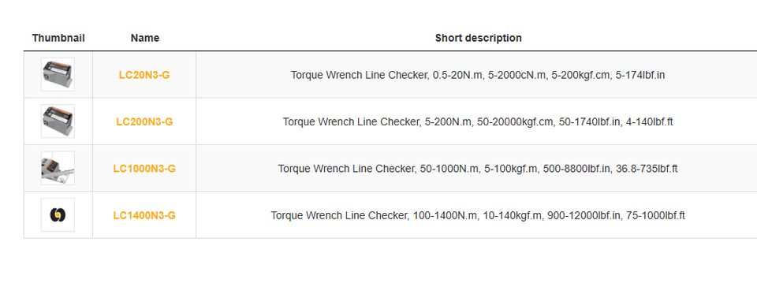This screenshot has height=287, width=757.
Task: Open the LC20N3-G product link
Action: click(x=144, y=75)
